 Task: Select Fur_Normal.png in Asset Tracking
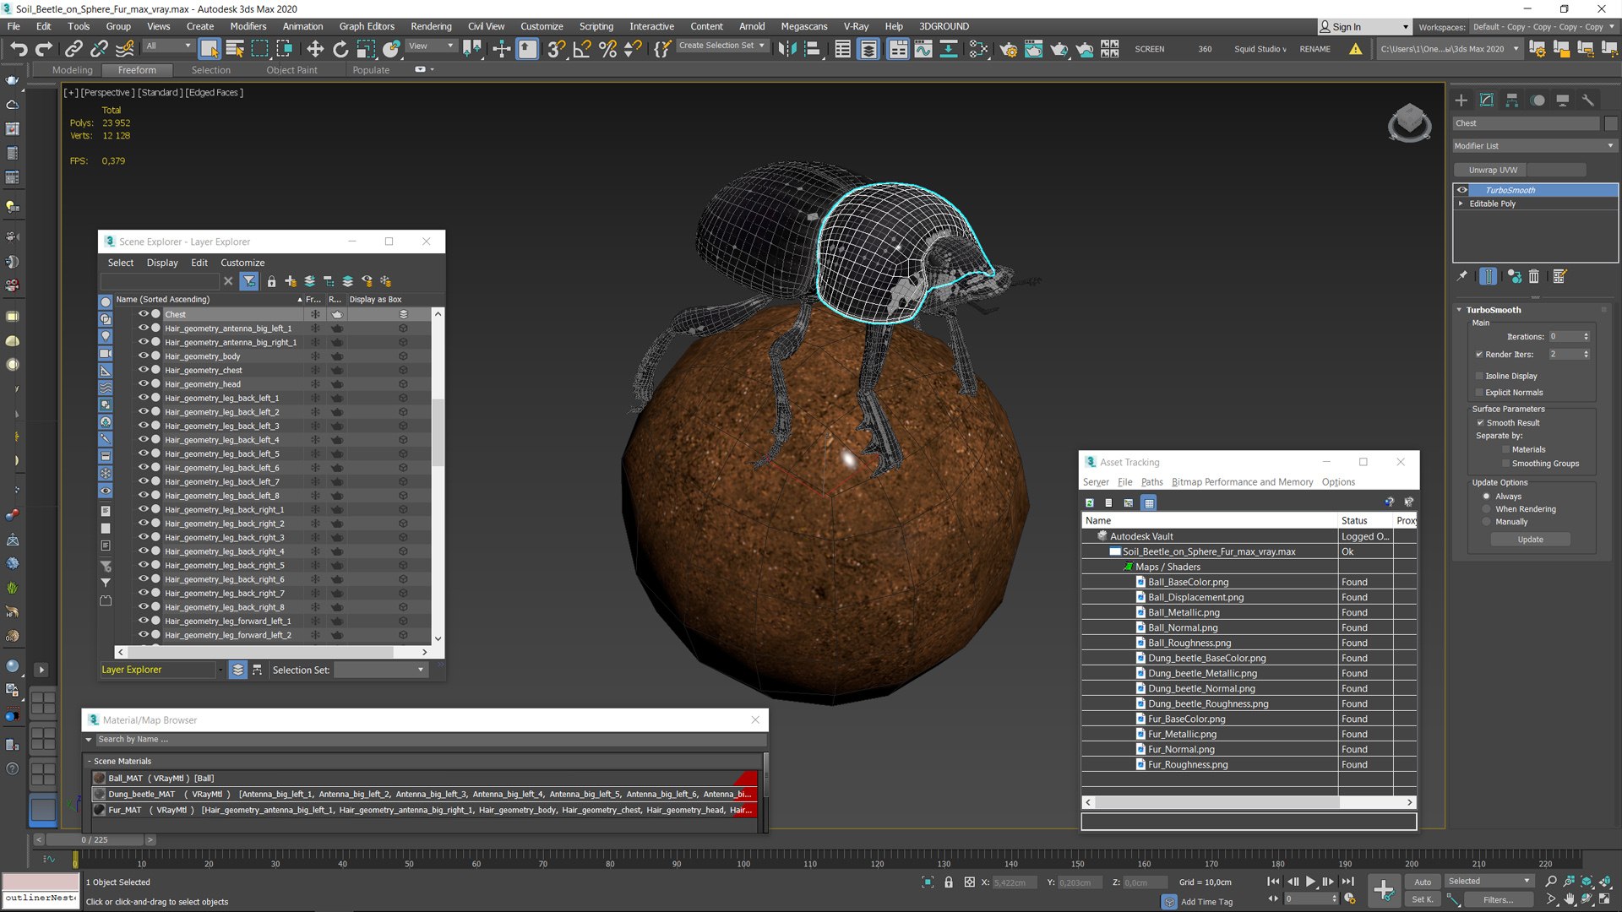click(x=1181, y=749)
